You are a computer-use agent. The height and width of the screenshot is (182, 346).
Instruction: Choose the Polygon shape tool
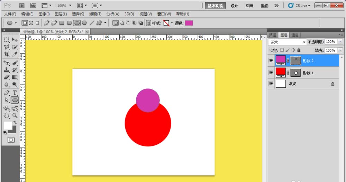84,23
